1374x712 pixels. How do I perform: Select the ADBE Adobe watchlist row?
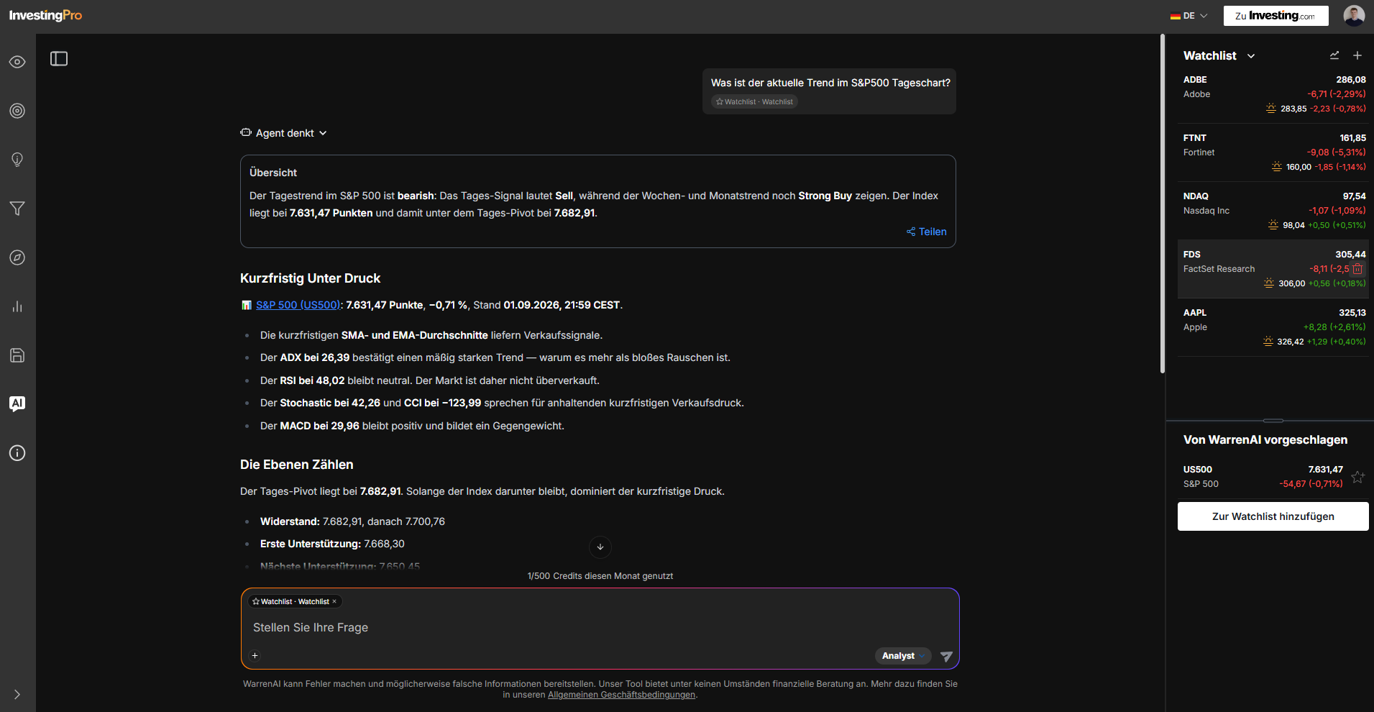pos(1273,94)
